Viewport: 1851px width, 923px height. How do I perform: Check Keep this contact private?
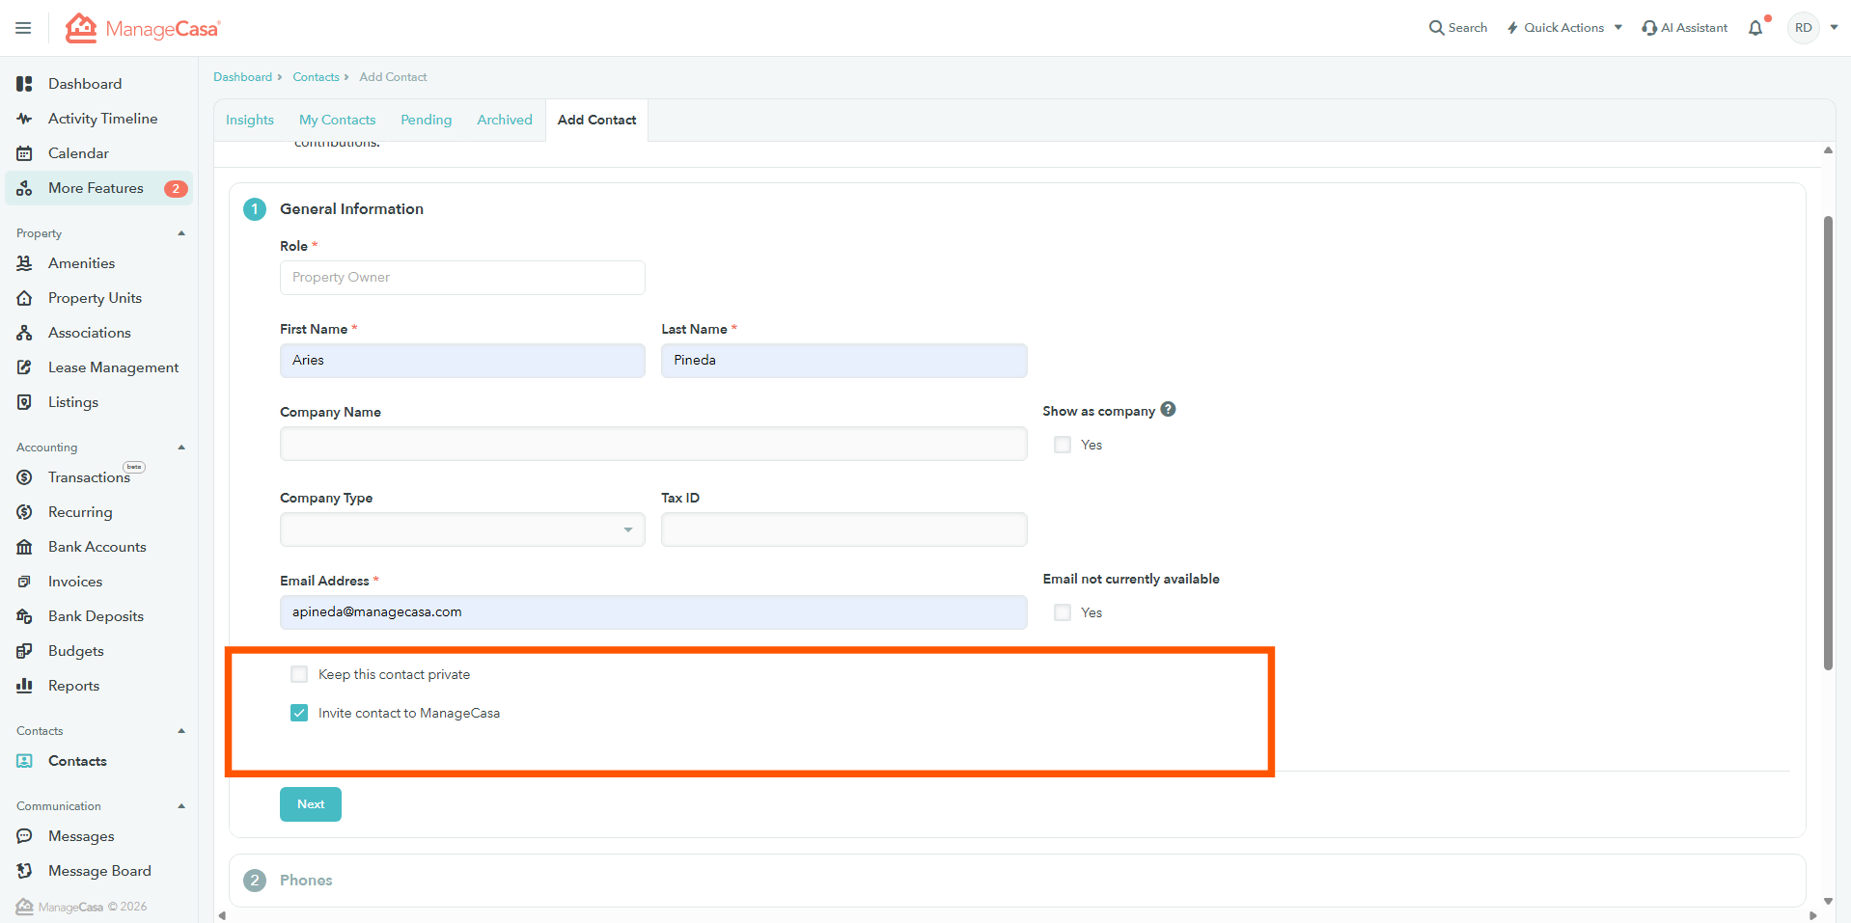tap(299, 674)
